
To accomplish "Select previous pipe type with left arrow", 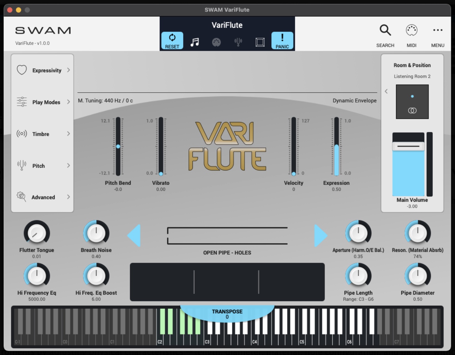I will [134, 236].
